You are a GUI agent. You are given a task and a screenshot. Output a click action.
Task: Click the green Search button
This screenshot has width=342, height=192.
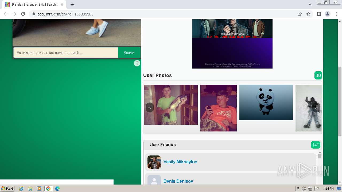pyautogui.click(x=129, y=53)
